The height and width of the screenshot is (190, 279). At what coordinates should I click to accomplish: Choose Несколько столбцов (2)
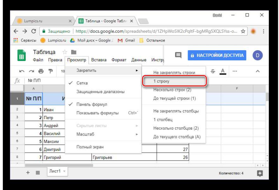coord(174,128)
